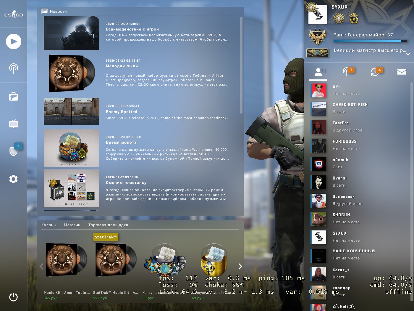
Task: Open the Watch TV icon
Action: click(14, 124)
